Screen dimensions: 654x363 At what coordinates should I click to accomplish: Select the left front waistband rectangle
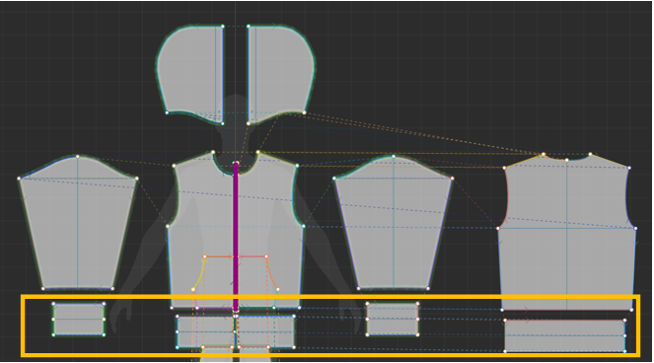[205, 331]
